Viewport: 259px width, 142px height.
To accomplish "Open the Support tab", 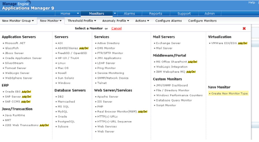I will pyautogui.click(x=184, y=14).
